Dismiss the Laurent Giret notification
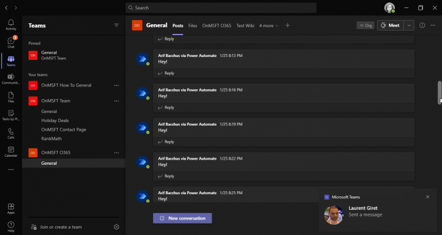Viewport: 442px width, 235px height. tap(428, 197)
